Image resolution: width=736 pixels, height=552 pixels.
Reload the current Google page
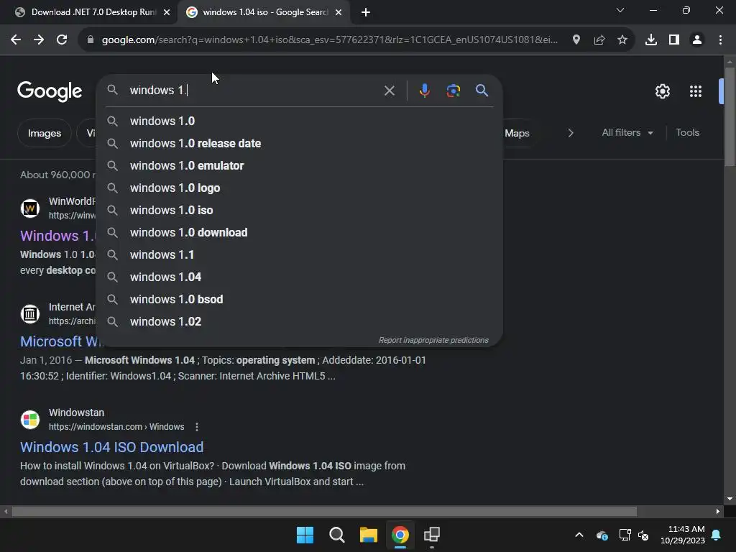62,40
